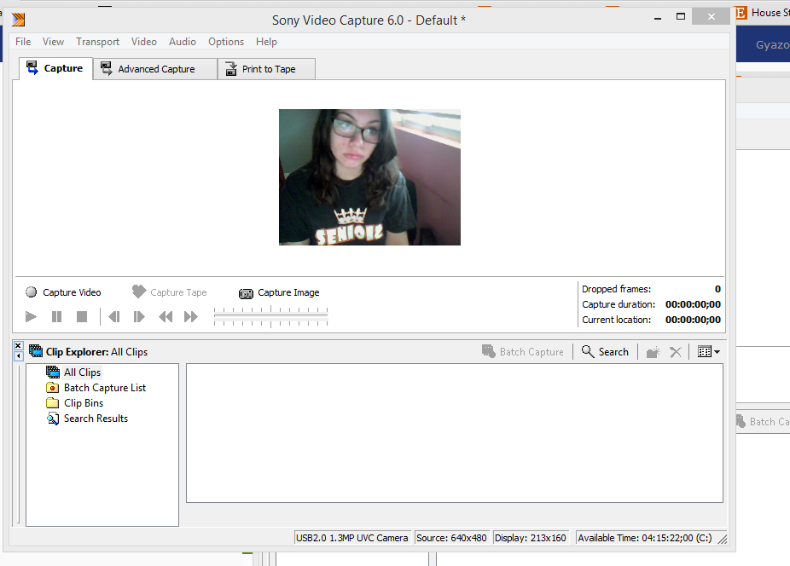
Task: Click the Capture duration timecode
Action: (x=693, y=304)
